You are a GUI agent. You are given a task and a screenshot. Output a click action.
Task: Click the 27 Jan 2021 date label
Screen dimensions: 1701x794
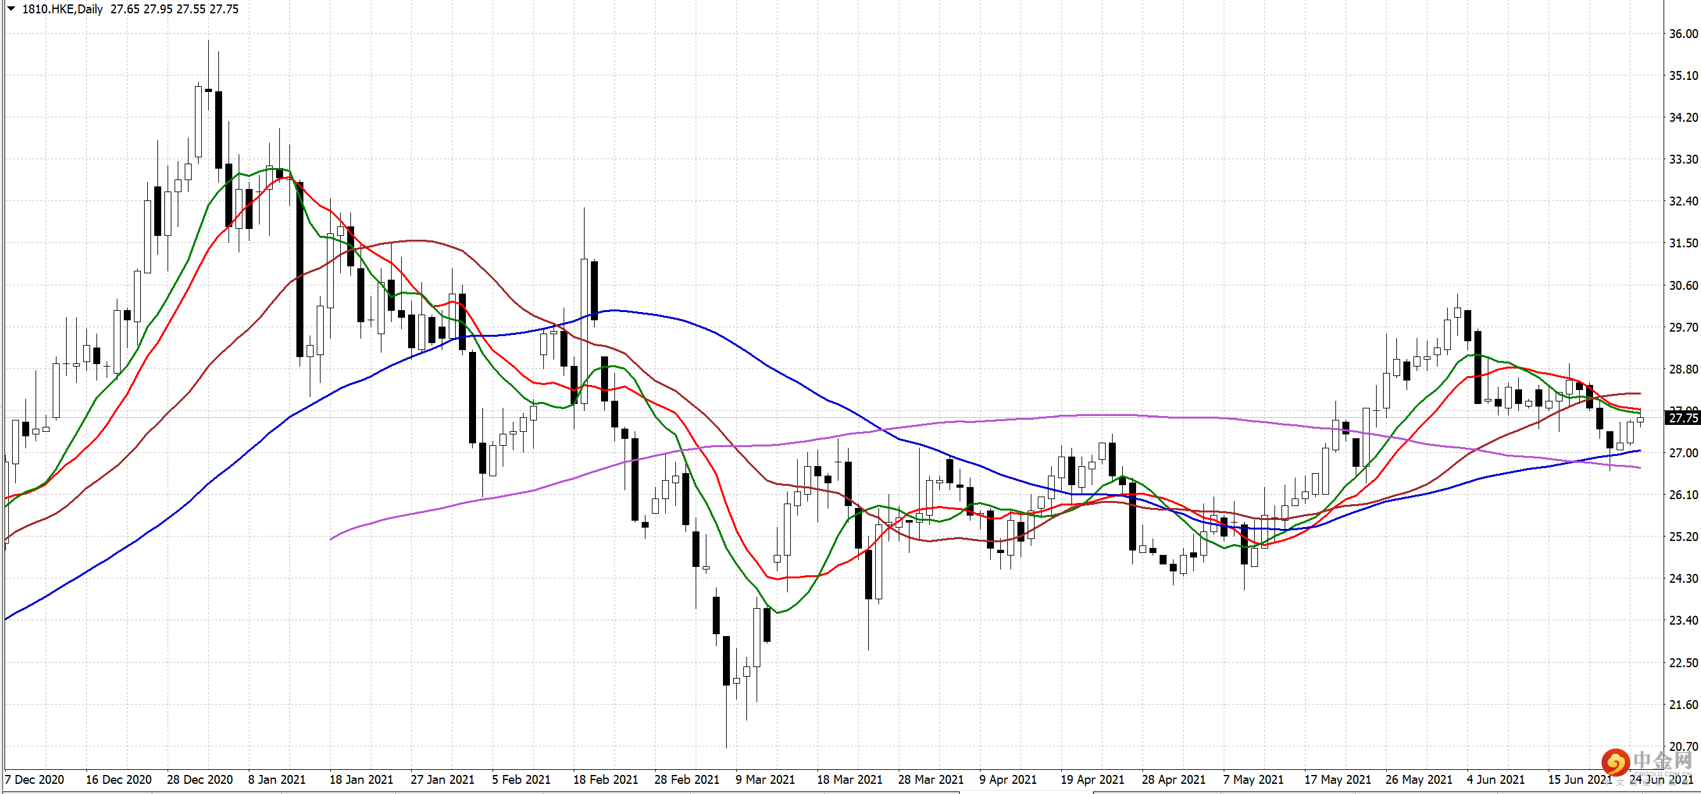(442, 779)
